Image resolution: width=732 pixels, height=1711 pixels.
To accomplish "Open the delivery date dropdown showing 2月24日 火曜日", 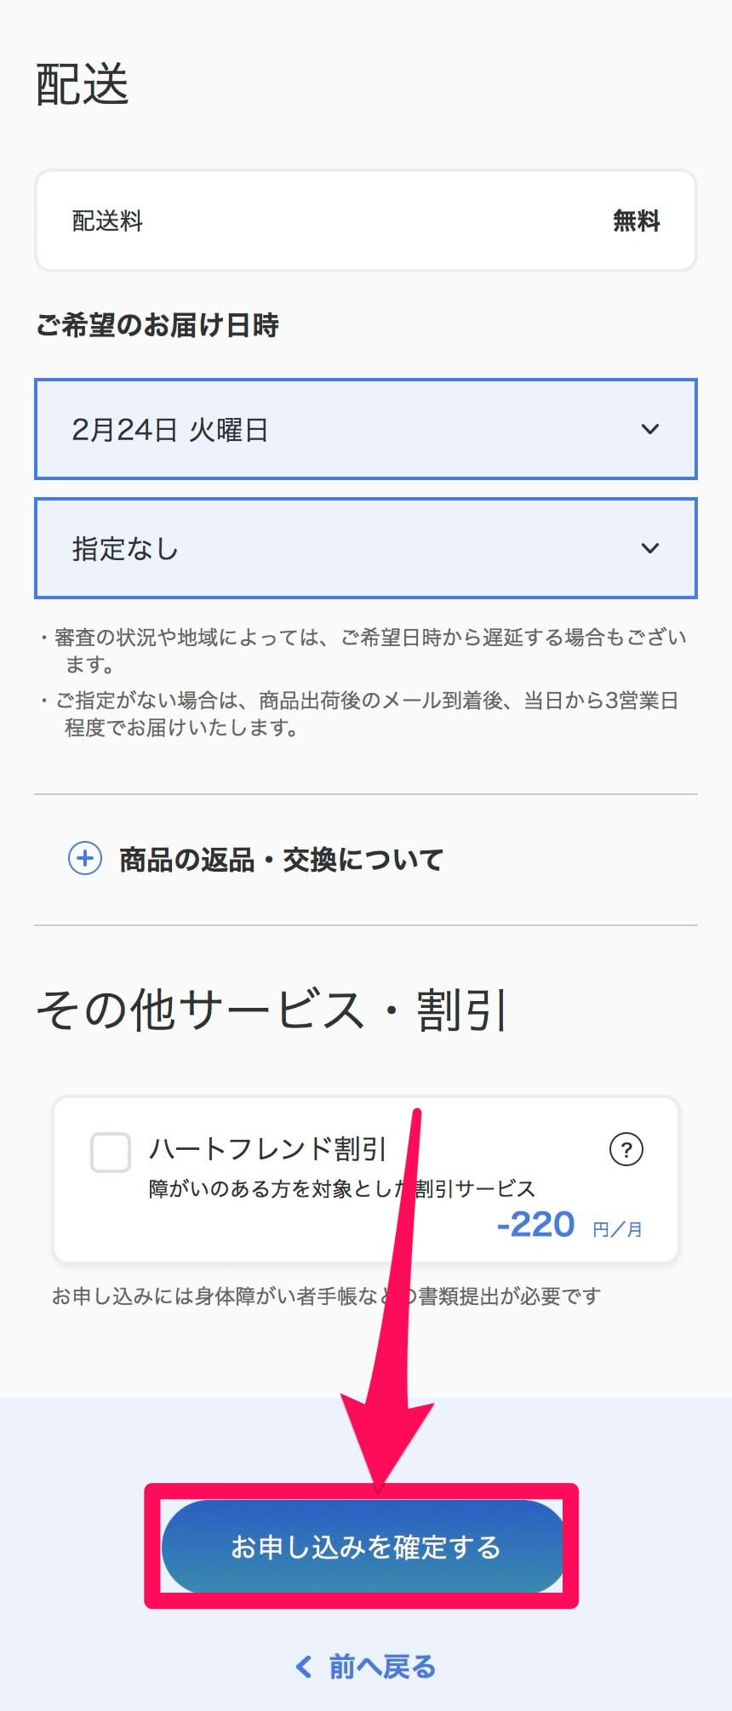I will click(366, 430).
